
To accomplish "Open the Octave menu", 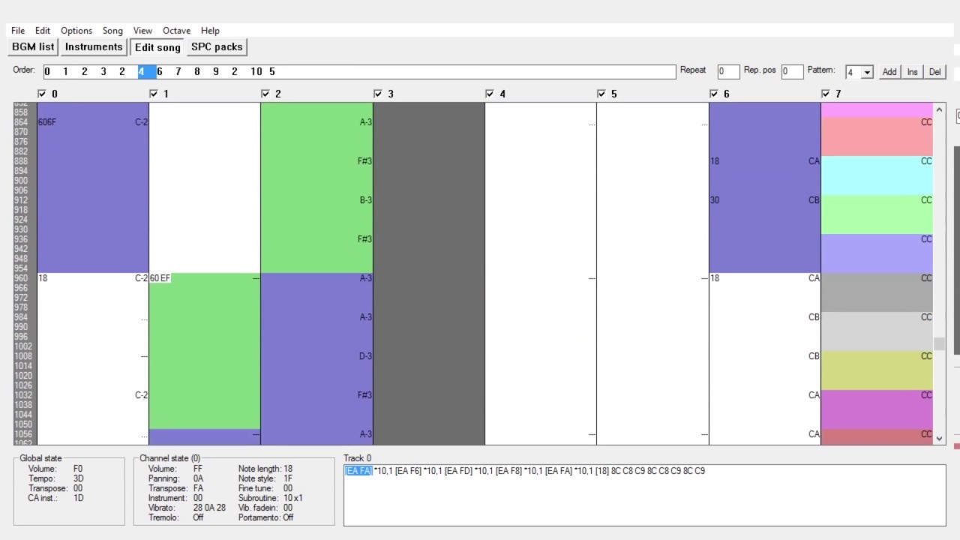I will [x=176, y=31].
